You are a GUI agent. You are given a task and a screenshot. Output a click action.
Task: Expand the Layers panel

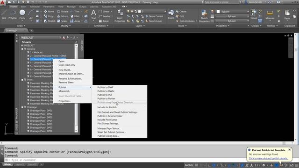(140, 26)
